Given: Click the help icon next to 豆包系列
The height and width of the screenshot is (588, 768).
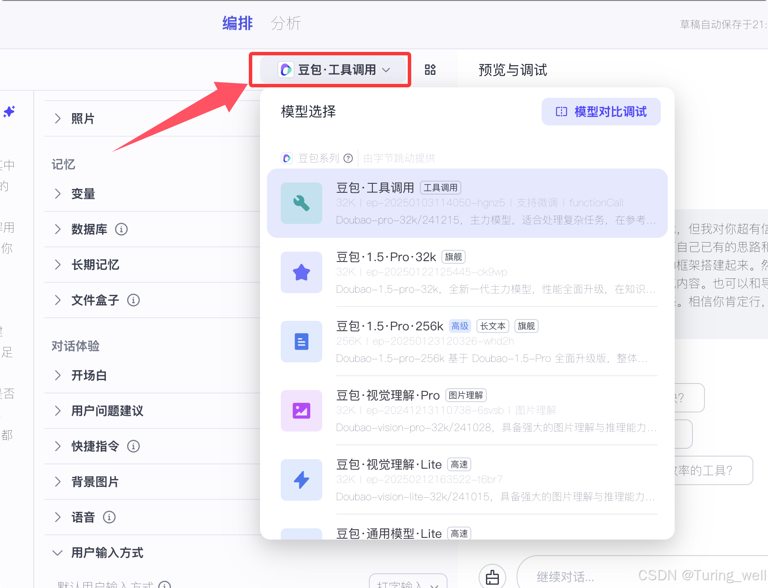Looking at the screenshot, I should point(348,158).
